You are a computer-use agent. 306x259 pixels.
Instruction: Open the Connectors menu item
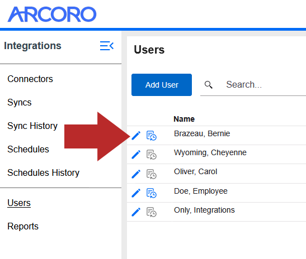30,79
